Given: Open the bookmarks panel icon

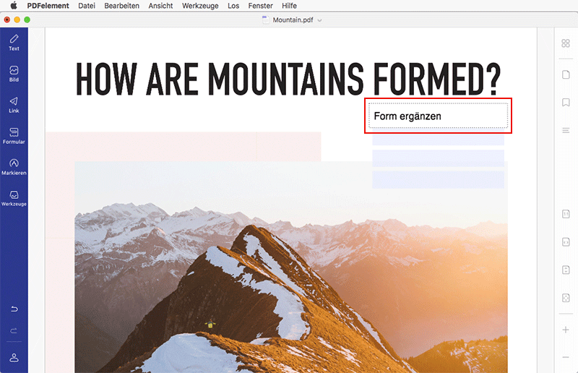Looking at the screenshot, I should click(x=566, y=102).
